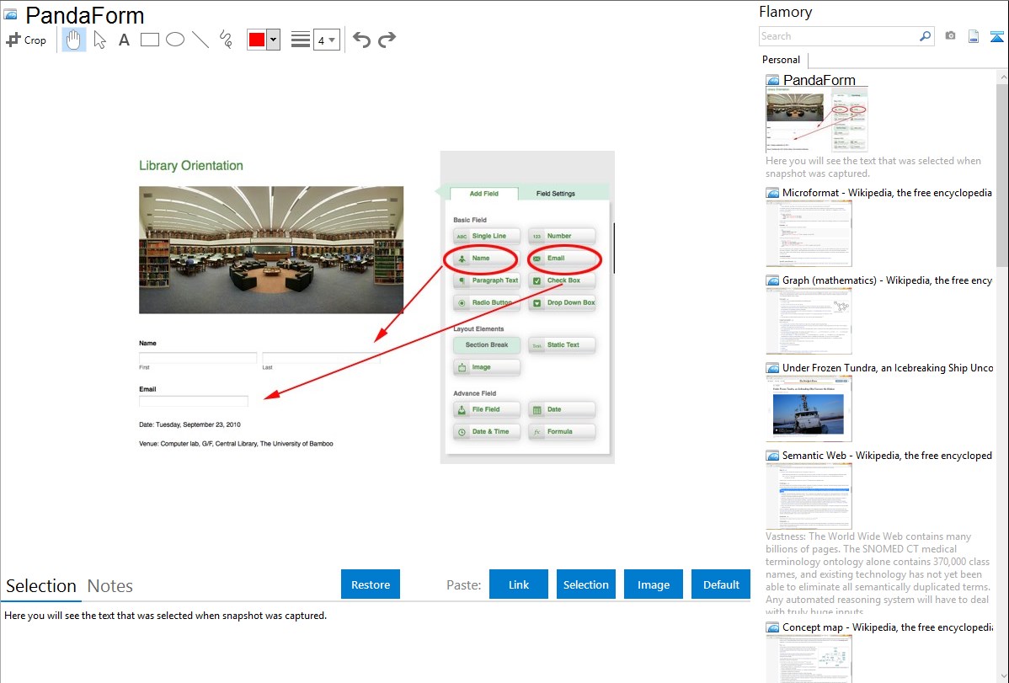Open the line width dropdown showing 4
The height and width of the screenshot is (683, 1009).
pyautogui.click(x=327, y=40)
